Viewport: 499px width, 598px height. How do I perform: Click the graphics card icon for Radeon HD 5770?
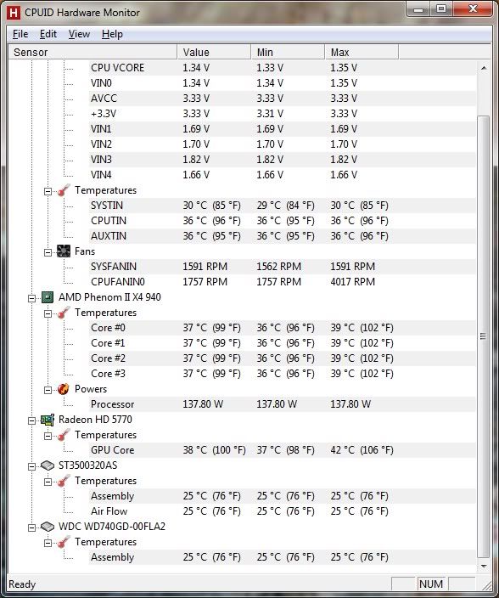pos(48,420)
